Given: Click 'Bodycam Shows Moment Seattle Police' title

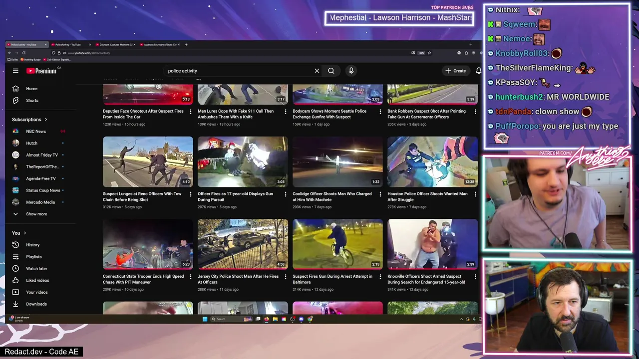Looking at the screenshot, I should tap(329, 114).
